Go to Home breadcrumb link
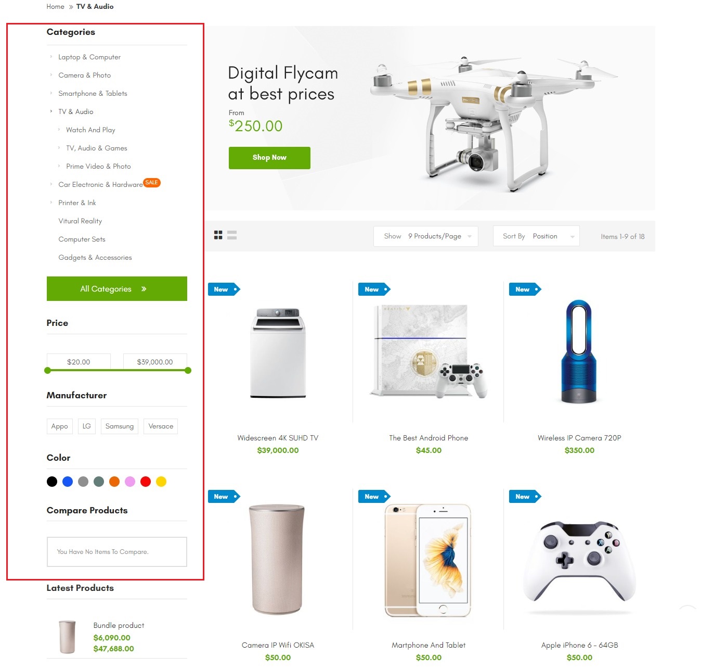Image resolution: width=701 pixels, height=669 pixels. [x=55, y=7]
